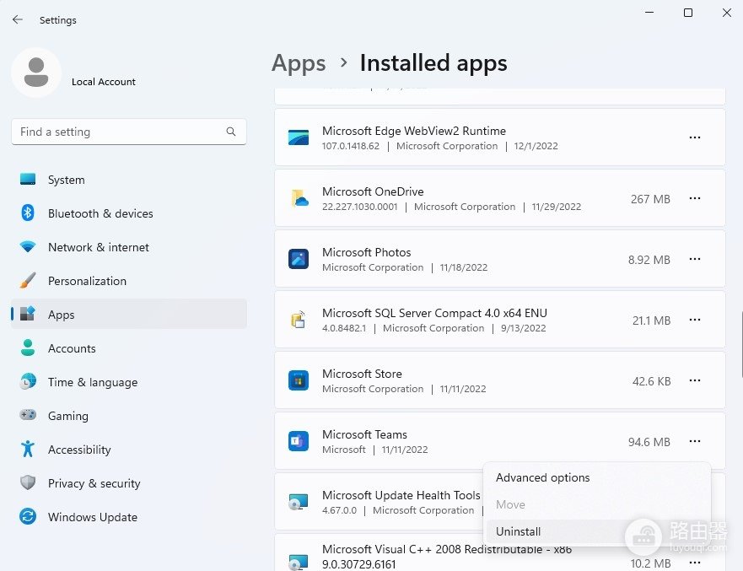Open Time & language settings
This screenshot has height=571, width=743.
click(x=129, y=382)
